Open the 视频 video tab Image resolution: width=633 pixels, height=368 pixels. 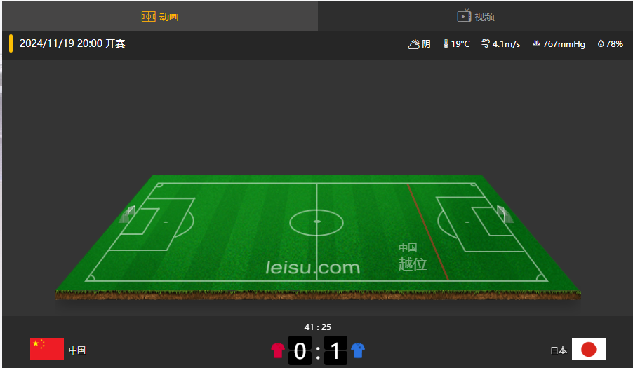coord(475,17)
